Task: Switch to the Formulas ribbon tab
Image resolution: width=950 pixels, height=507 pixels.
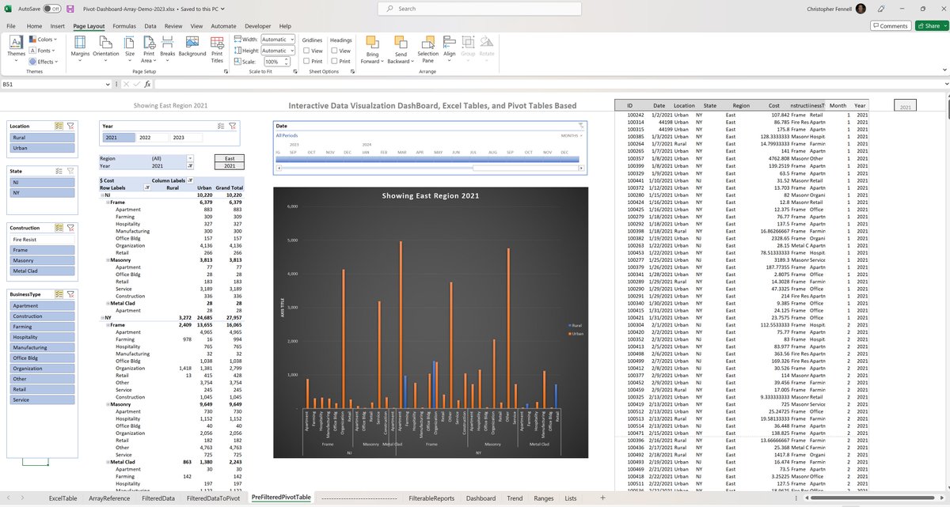Action: tap(123, 26)
